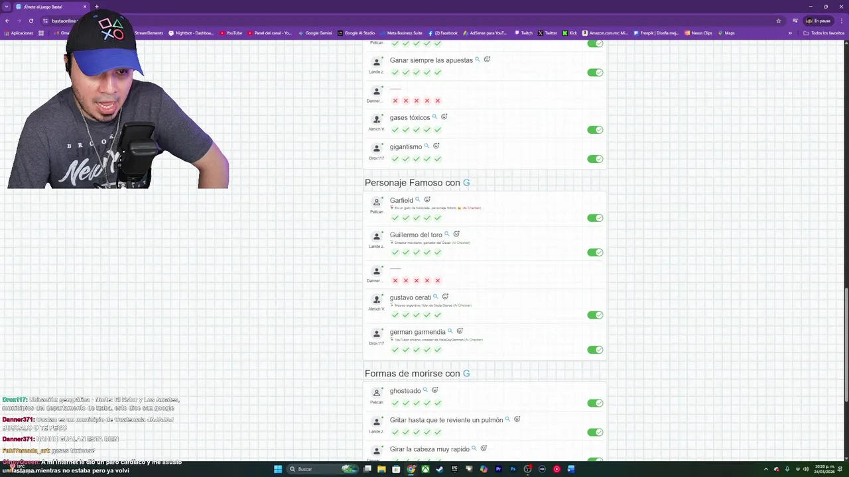Screen dimensions: 849x477
Task: React to 'gigantismo' with emoji icon
Action: pos(436,146)
